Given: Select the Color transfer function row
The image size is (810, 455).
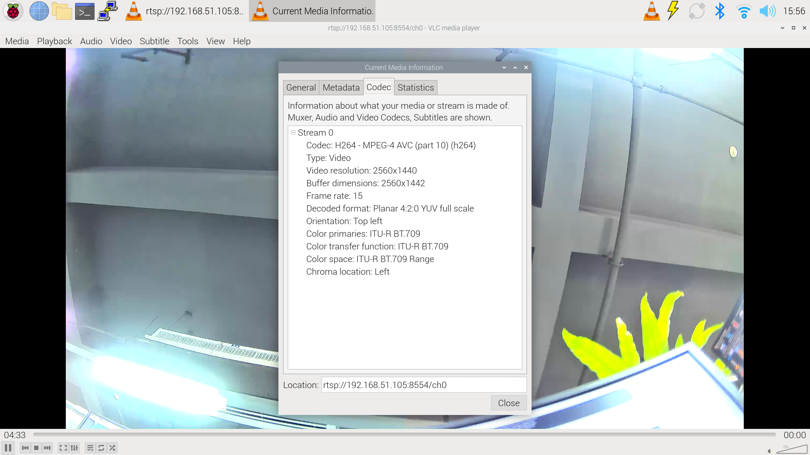Looking at the screenshot, I should (378, 246).
